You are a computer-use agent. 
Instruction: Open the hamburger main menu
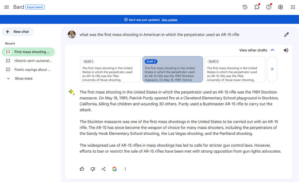pyautogui.click(x=6, y=7)
